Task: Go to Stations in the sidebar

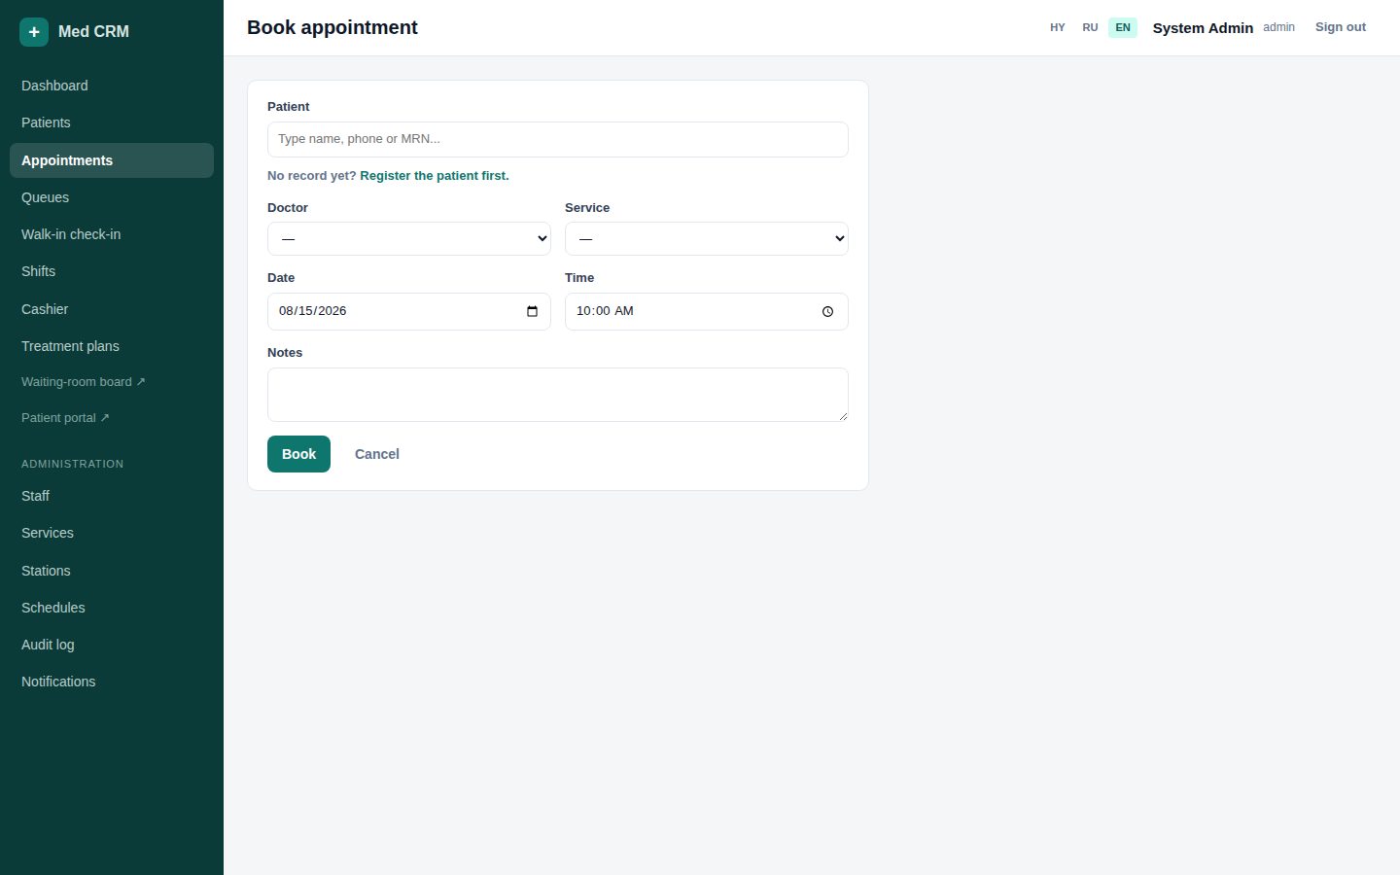Action: (112, 571)
